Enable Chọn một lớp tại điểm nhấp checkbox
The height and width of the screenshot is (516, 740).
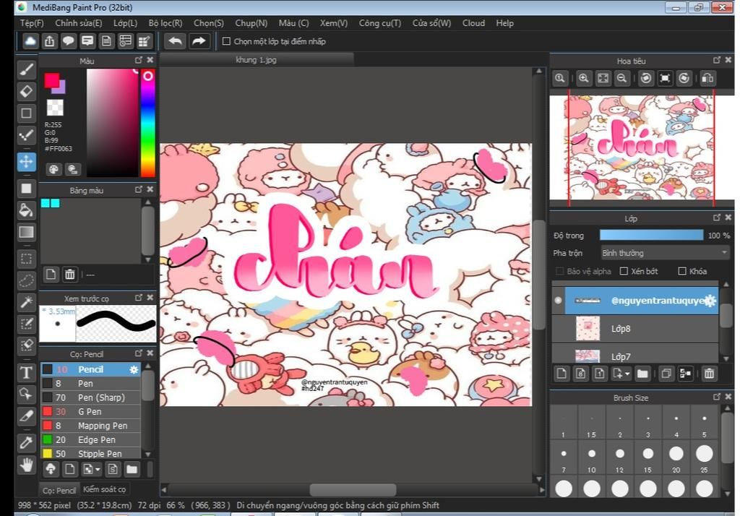pyautogui.click(x=226, y=41)
